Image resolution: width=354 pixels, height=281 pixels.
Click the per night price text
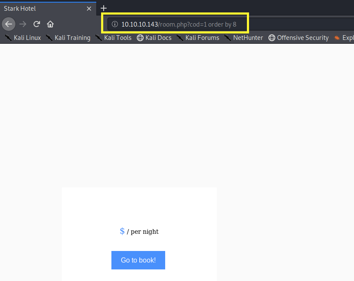[x=143, y=232]
